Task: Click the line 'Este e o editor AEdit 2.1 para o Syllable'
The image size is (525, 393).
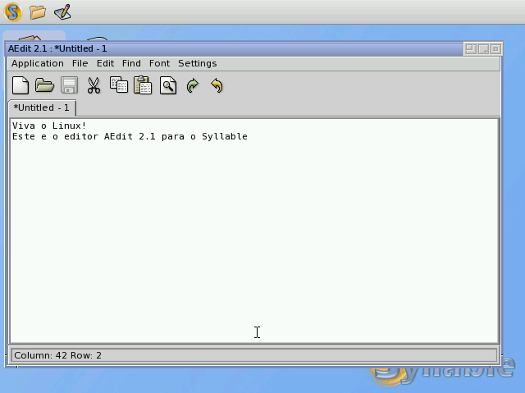Action: click(x=130, y=136)
